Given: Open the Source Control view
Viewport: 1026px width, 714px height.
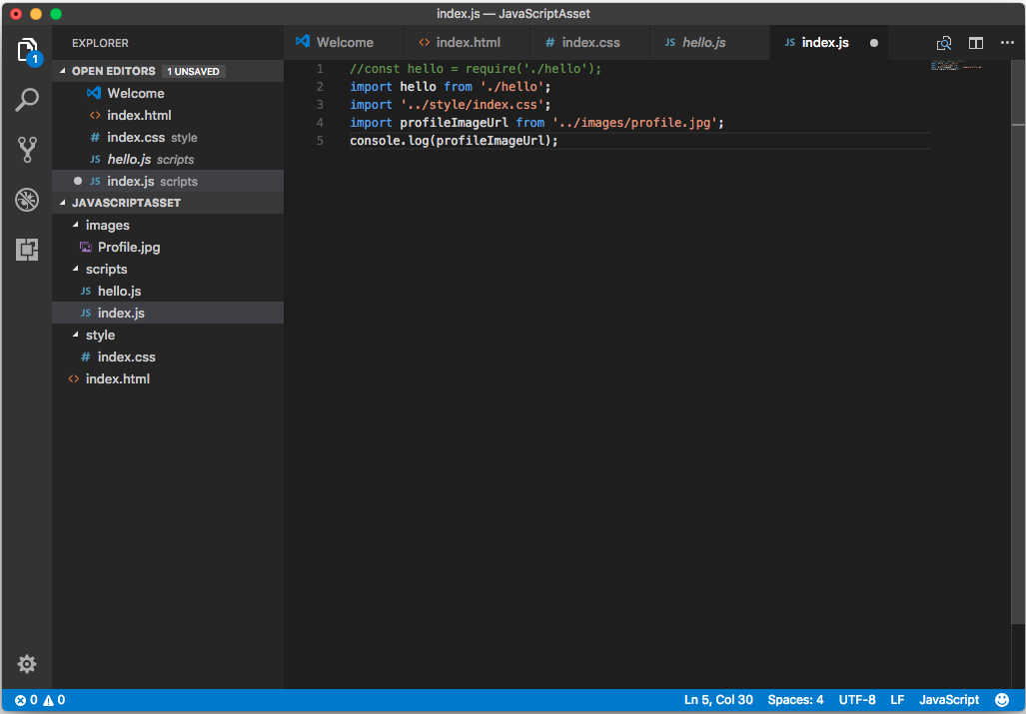Looking at the screenshot, I should click(27, 150).
